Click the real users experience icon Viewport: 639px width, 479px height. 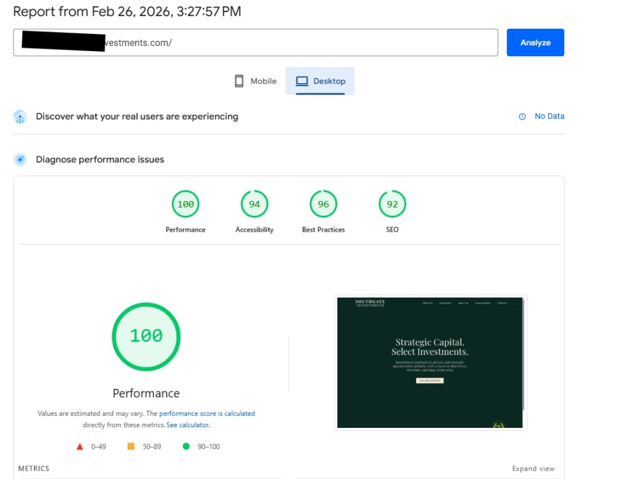click(20, 116)
